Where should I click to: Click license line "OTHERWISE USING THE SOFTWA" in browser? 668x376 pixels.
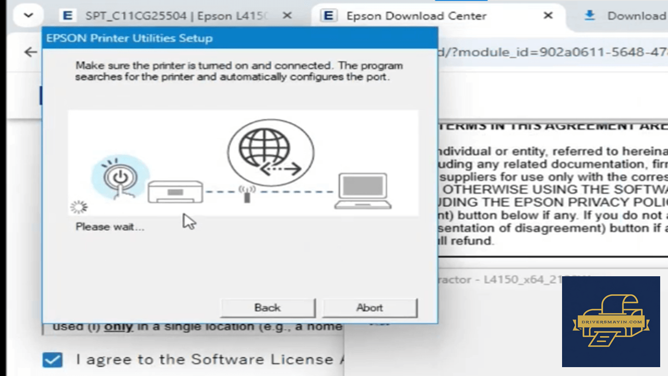[x=554, y=190]
